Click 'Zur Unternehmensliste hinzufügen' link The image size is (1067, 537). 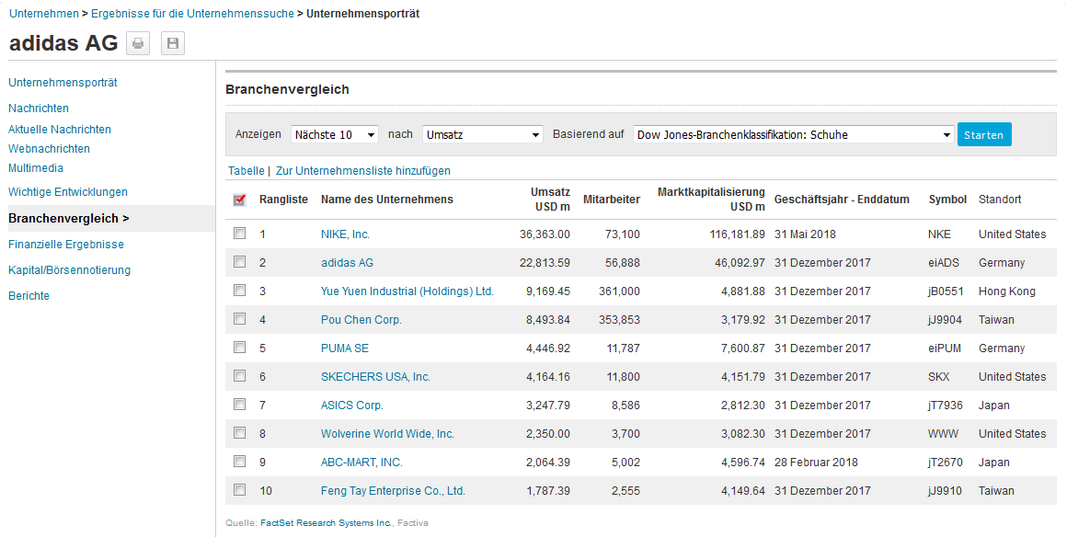click(x=362, y=171)
